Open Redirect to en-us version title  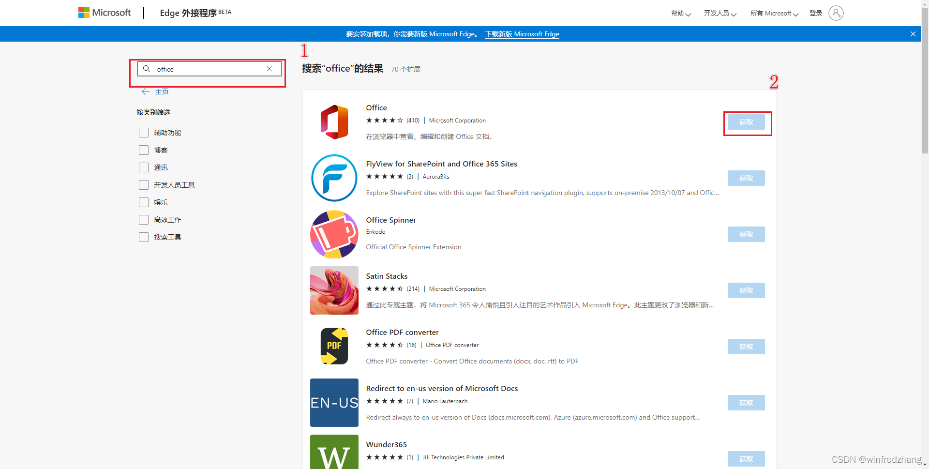click(442, 388)
